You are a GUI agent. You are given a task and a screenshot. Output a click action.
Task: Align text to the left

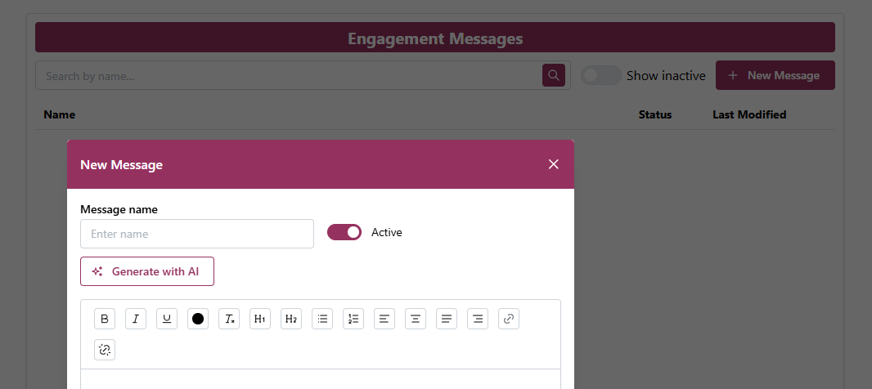384,319
